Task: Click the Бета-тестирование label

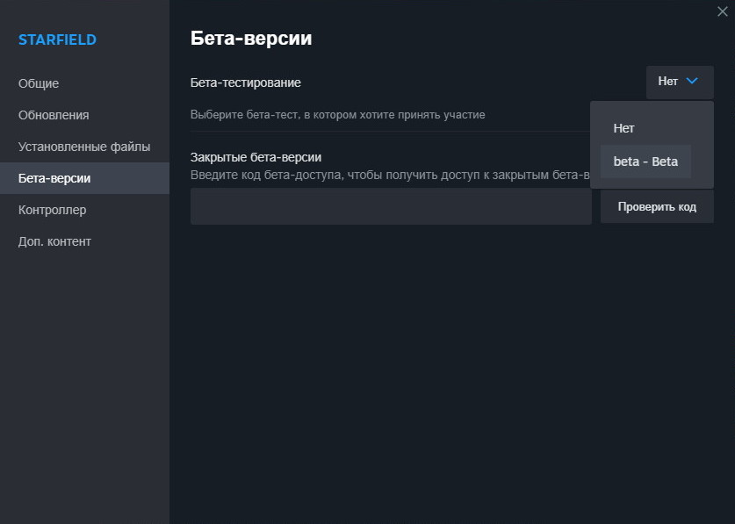Action: click(x=246, y=83)
